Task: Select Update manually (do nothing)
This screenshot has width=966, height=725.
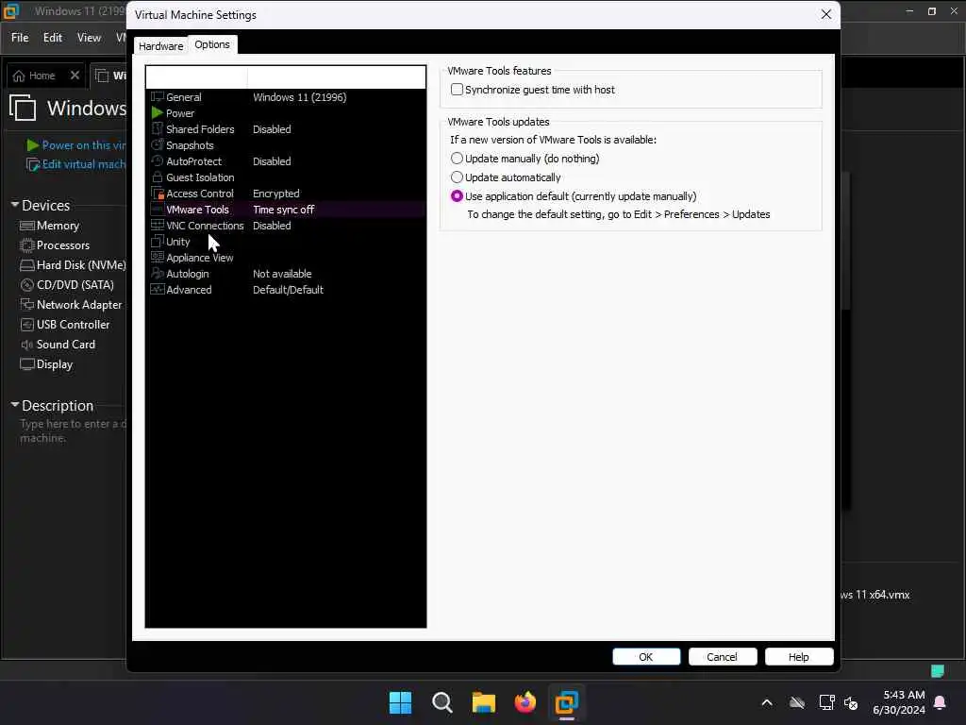Action: click(457, 159)
